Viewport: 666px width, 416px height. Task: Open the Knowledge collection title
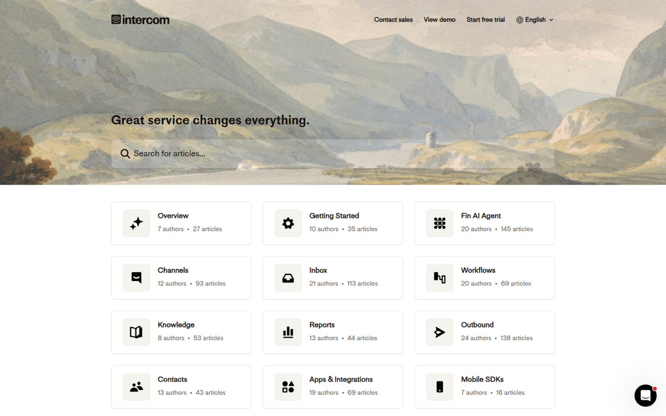pyautogui.click(x=176, y=324)
